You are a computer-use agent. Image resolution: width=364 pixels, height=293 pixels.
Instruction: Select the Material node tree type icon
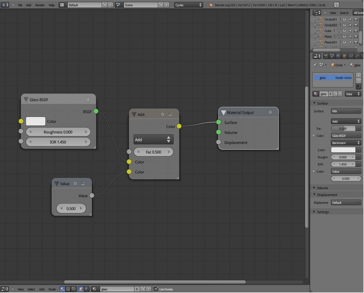[x=63, y=289]
